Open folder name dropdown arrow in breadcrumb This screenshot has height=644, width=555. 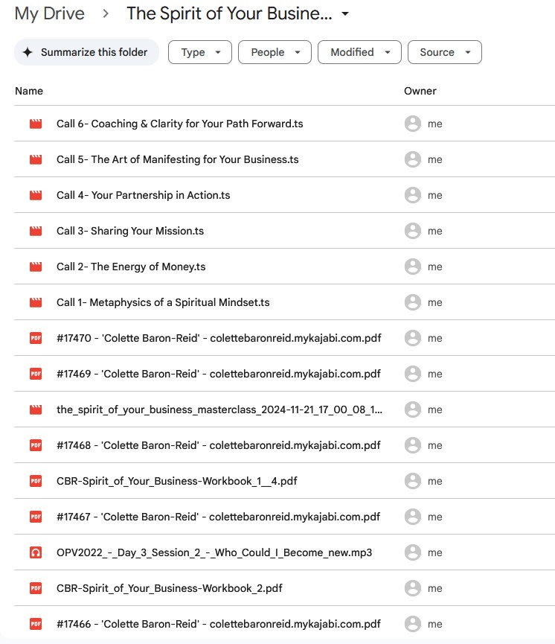(344, 14)
